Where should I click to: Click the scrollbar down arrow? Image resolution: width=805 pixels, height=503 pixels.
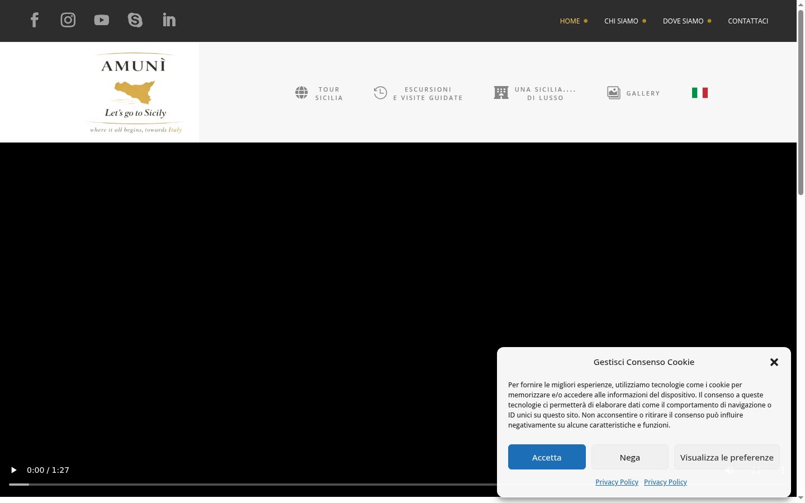point(801,498)
